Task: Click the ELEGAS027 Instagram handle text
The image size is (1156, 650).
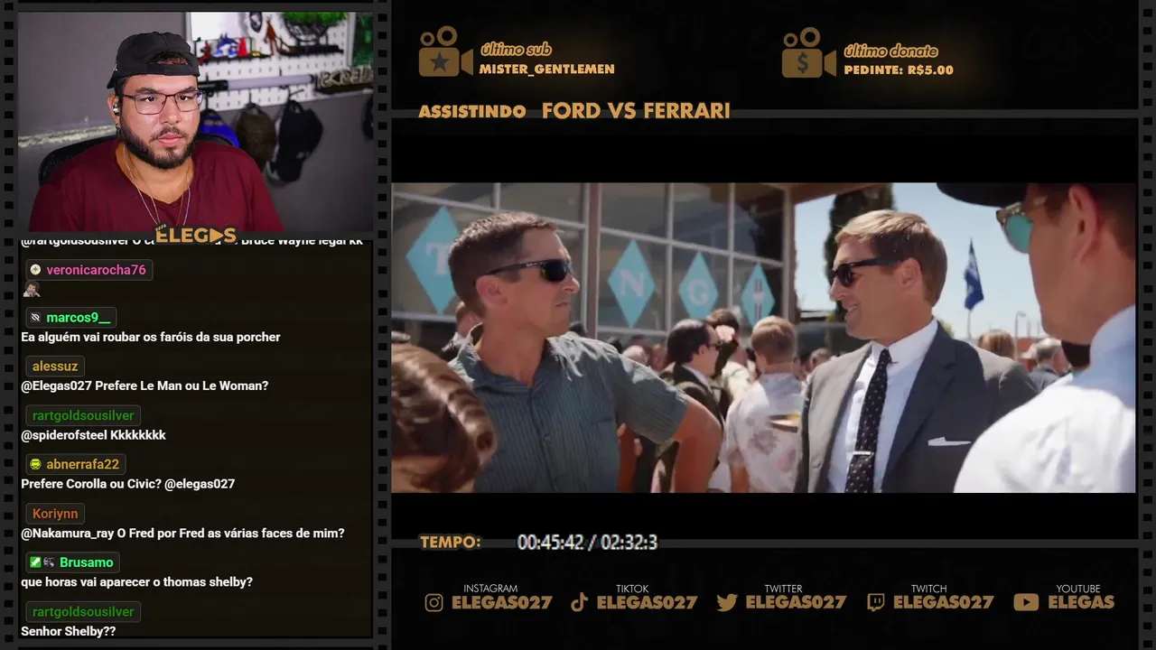Action: [501, 602]
